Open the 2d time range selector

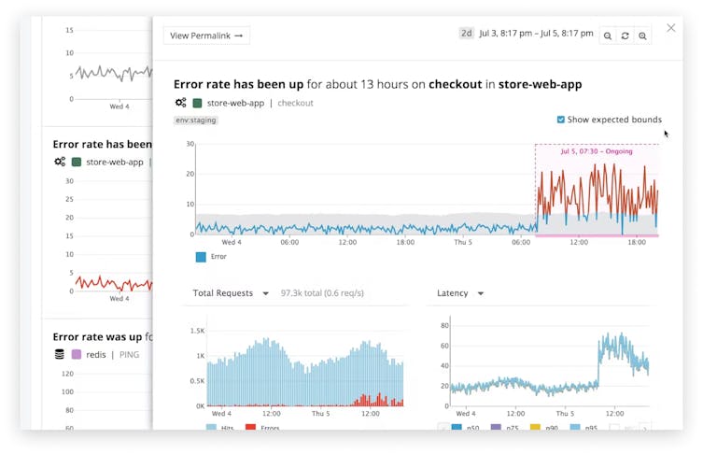(x=467, y=34)
